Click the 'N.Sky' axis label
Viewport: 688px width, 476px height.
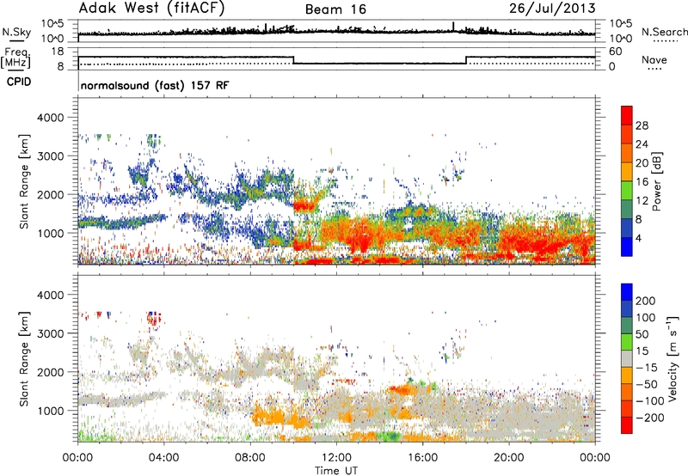(x=16, y=33)
